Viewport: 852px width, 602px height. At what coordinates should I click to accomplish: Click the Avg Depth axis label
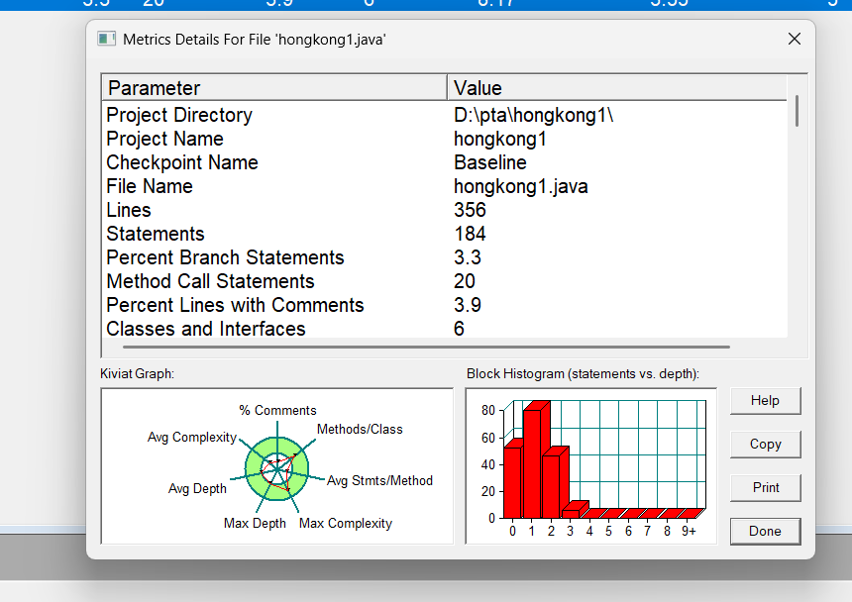[x=197, y=488]
